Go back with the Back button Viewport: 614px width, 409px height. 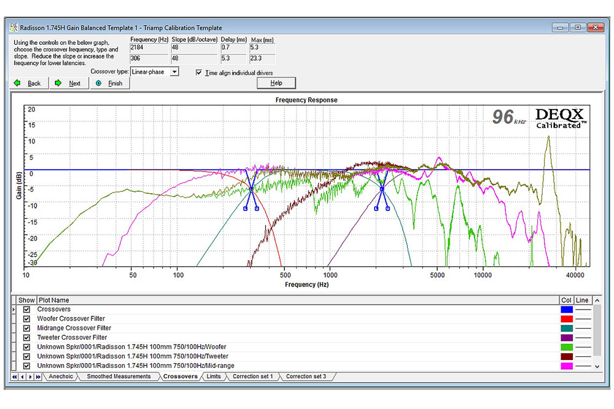[x=29, y=83]
